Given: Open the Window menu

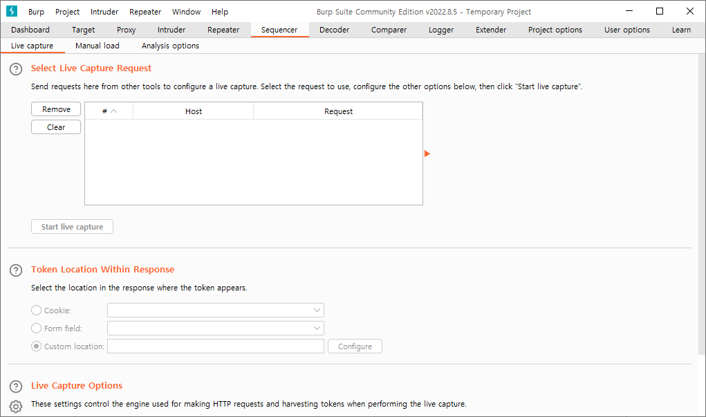Looking at the screenshot, I should click(187, 12).
